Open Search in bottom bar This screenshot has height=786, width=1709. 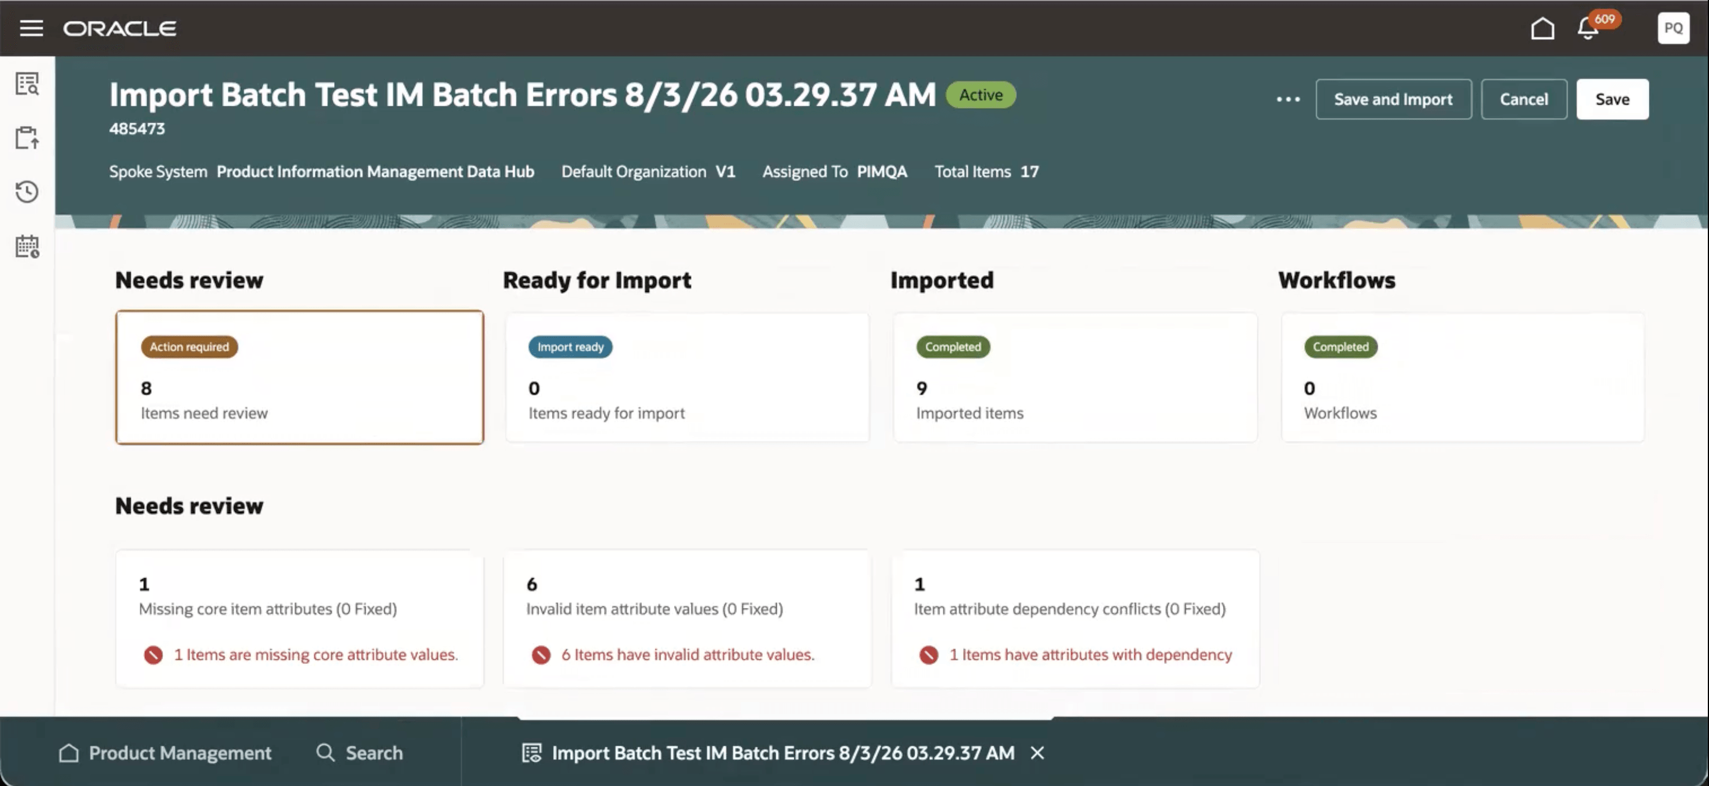coord(359,753)
